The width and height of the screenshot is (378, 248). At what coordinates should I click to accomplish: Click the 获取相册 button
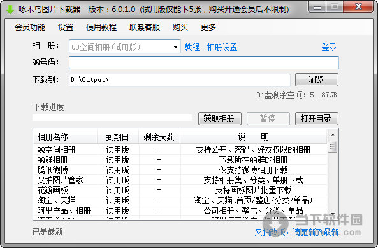(x=220, y=118)
